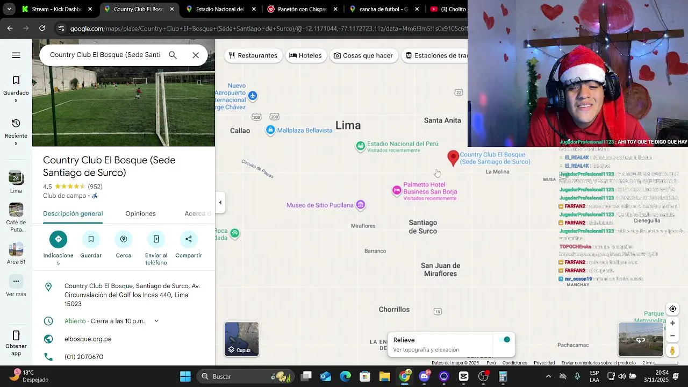Toggle the Relieve terrain switch off
The width and height of the screenshot is (688, 387).
504,340
